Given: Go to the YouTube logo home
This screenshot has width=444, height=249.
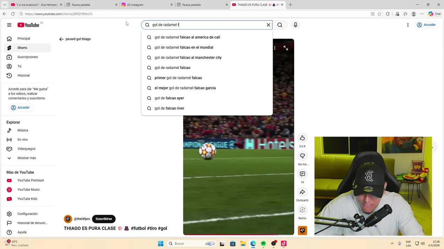Looking at the screenshot, I should (28, 25).
